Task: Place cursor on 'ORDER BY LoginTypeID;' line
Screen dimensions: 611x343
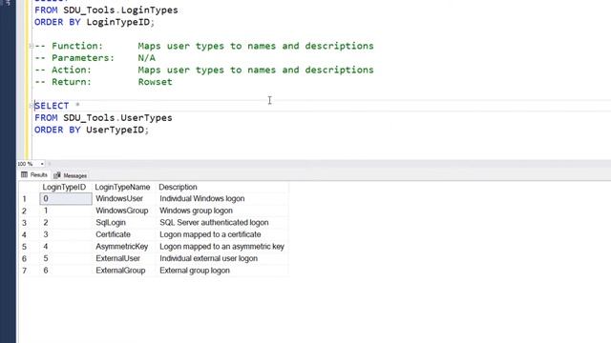Action: (95, 22)
